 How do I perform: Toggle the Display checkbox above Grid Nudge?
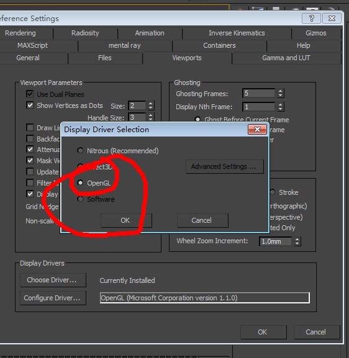[30, 194]
